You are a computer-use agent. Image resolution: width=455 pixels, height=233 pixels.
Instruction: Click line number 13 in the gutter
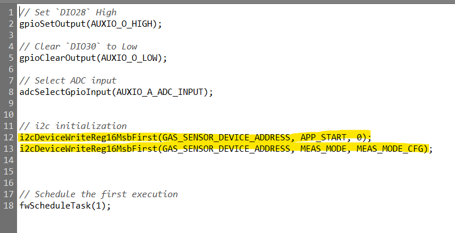(9, 148)
